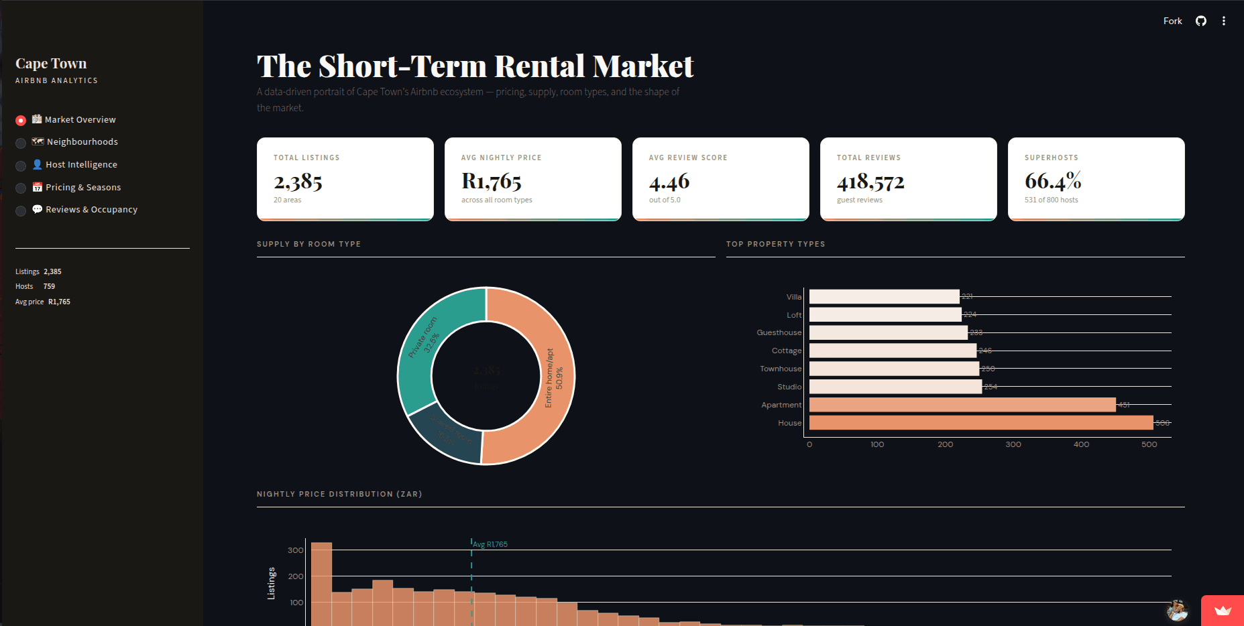Click the Avg Nightly Price R1,765 value
1244x626 pixels.
[492, 182]
